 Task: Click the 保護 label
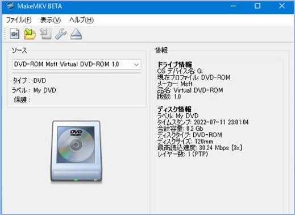(22, 100)
